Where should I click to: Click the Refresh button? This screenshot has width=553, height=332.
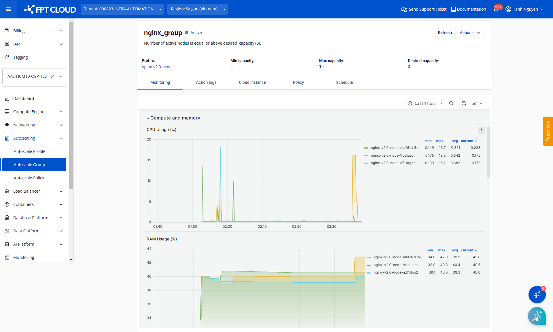(x=444, y=32)
